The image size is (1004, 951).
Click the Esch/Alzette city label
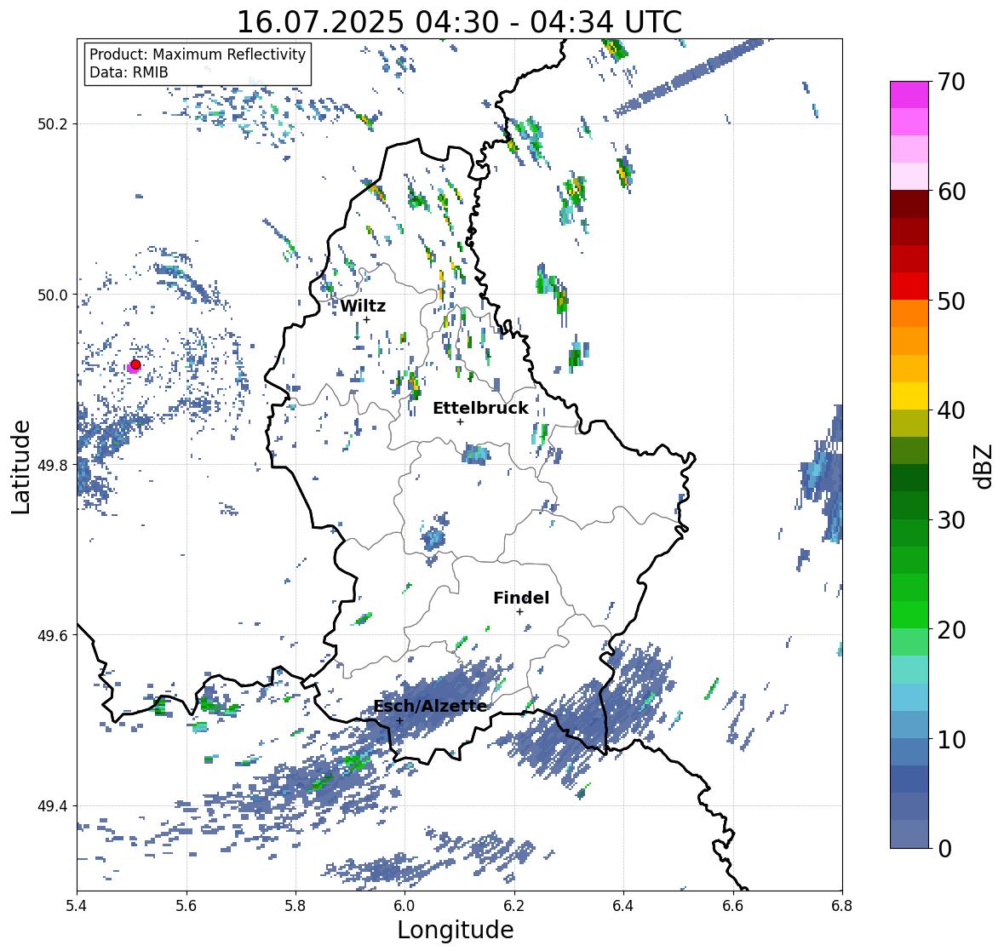click(x=430, y=706)
